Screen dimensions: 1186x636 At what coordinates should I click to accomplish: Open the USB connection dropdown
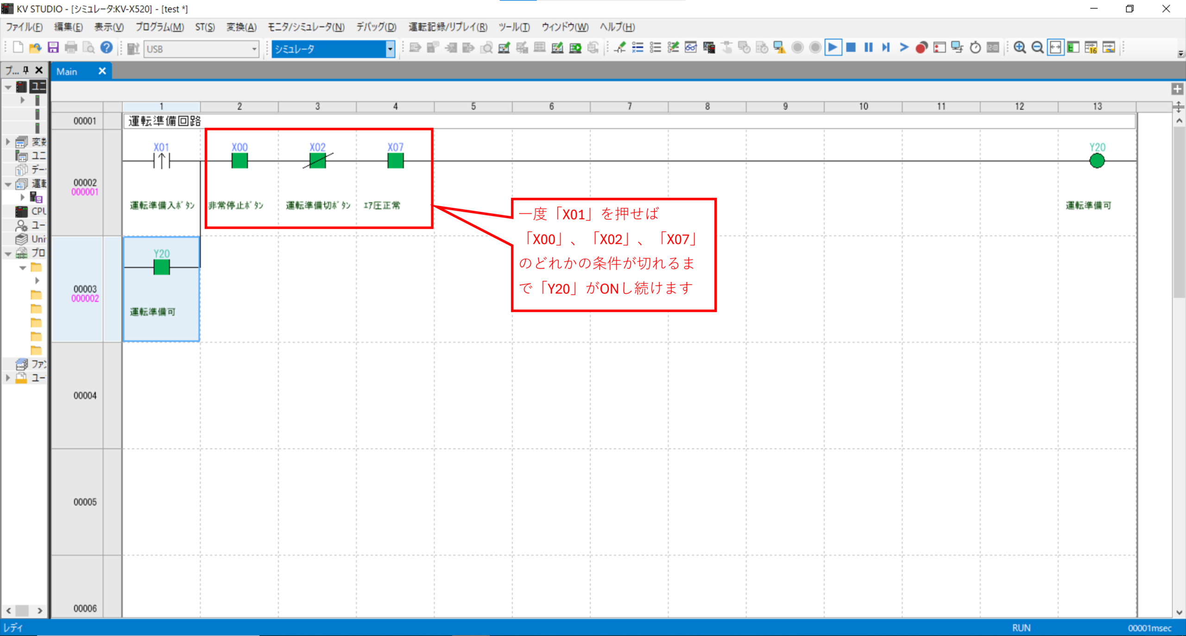point(254,49)
